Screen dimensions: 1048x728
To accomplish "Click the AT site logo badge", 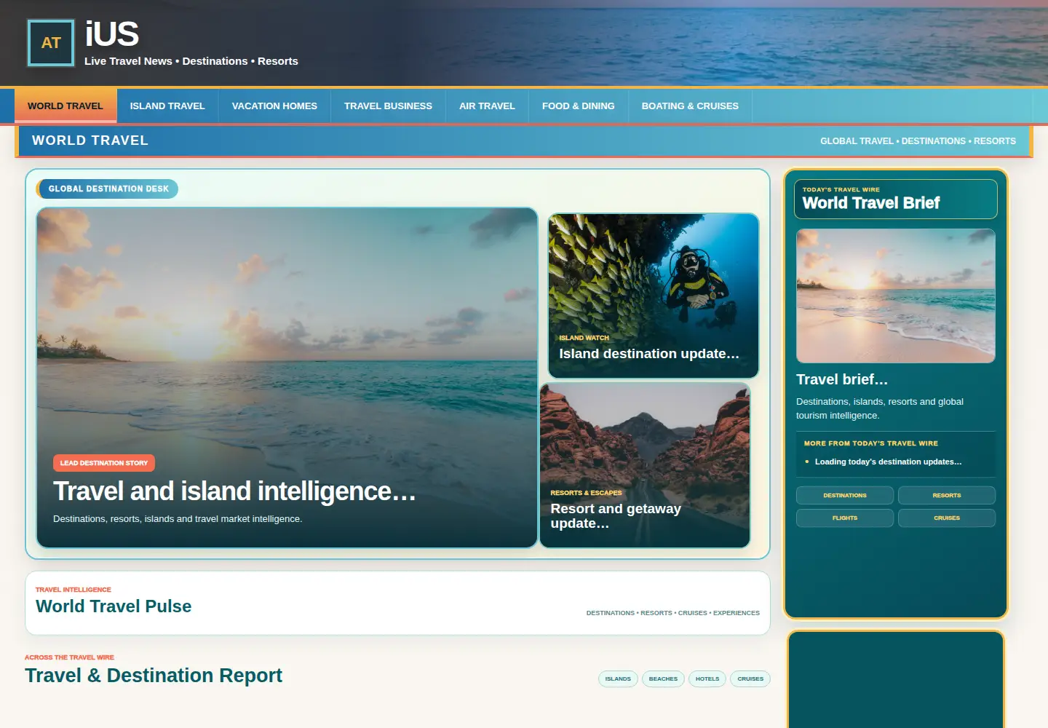I will [x=51, y=43].
